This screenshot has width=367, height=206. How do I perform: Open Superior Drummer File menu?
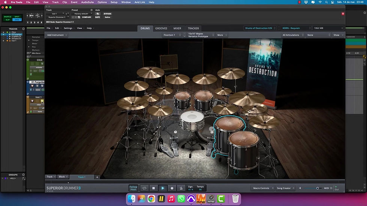[x=49, y=28]
